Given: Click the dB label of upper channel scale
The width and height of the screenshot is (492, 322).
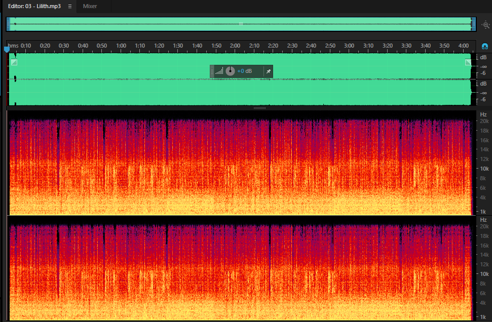Looking at the screenshot, I should coord(483,57).
